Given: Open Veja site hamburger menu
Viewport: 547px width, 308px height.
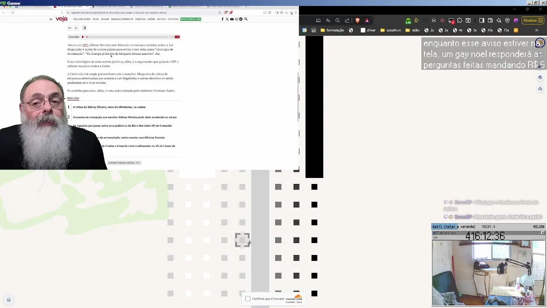Looking at the screenshot, I should pyautogui.click(x=51, y=19).
